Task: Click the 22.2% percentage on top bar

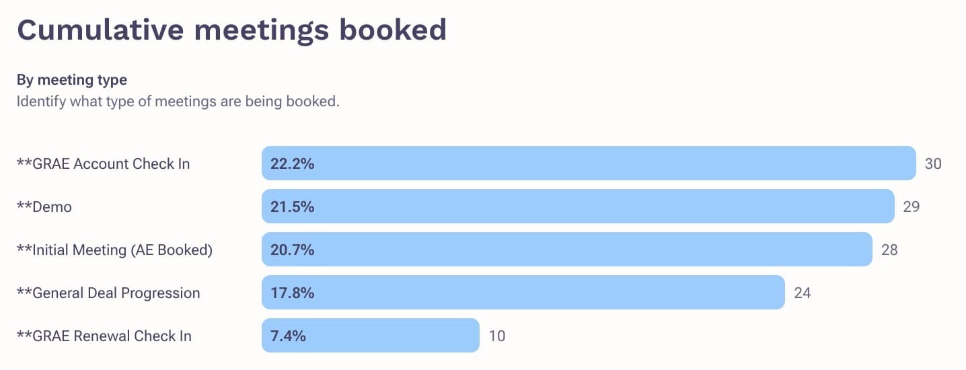Action: tap(293, 163)
